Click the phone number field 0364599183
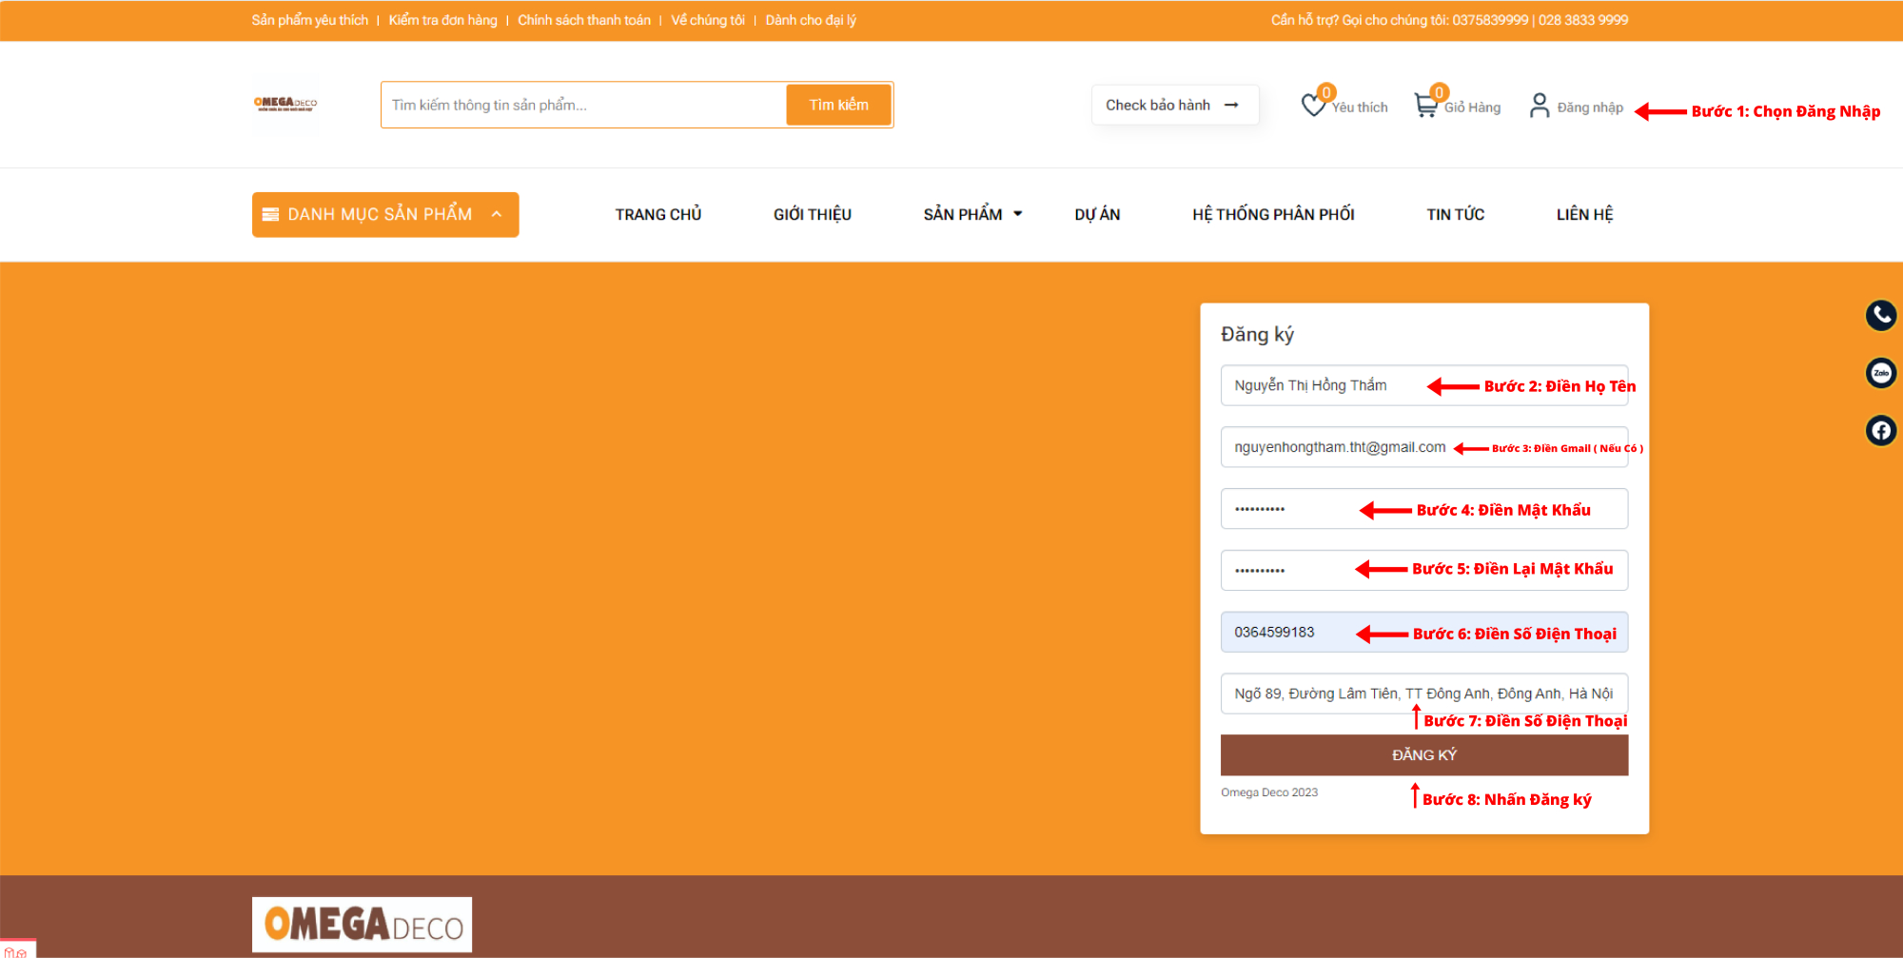Image resolution: width=1903 pixels, height=958 pixels. [1424, 632]
